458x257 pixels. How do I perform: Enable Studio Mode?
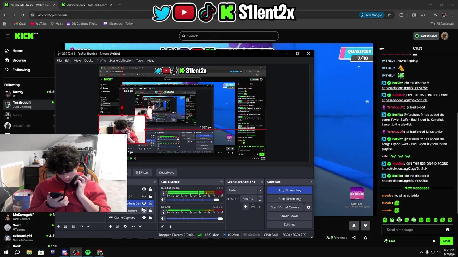[289, 216]
